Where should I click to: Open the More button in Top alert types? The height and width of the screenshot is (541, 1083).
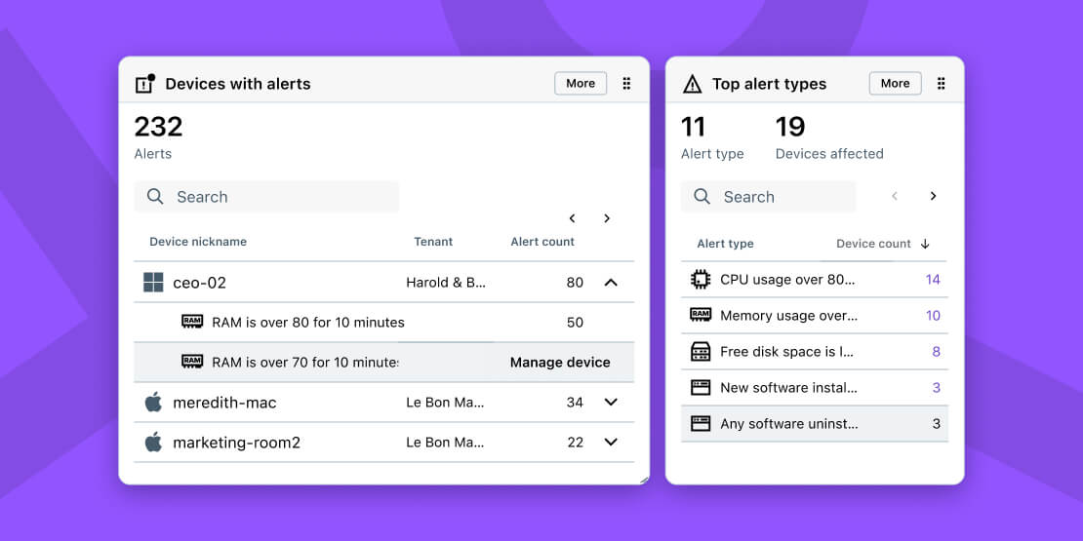(895, 84)
